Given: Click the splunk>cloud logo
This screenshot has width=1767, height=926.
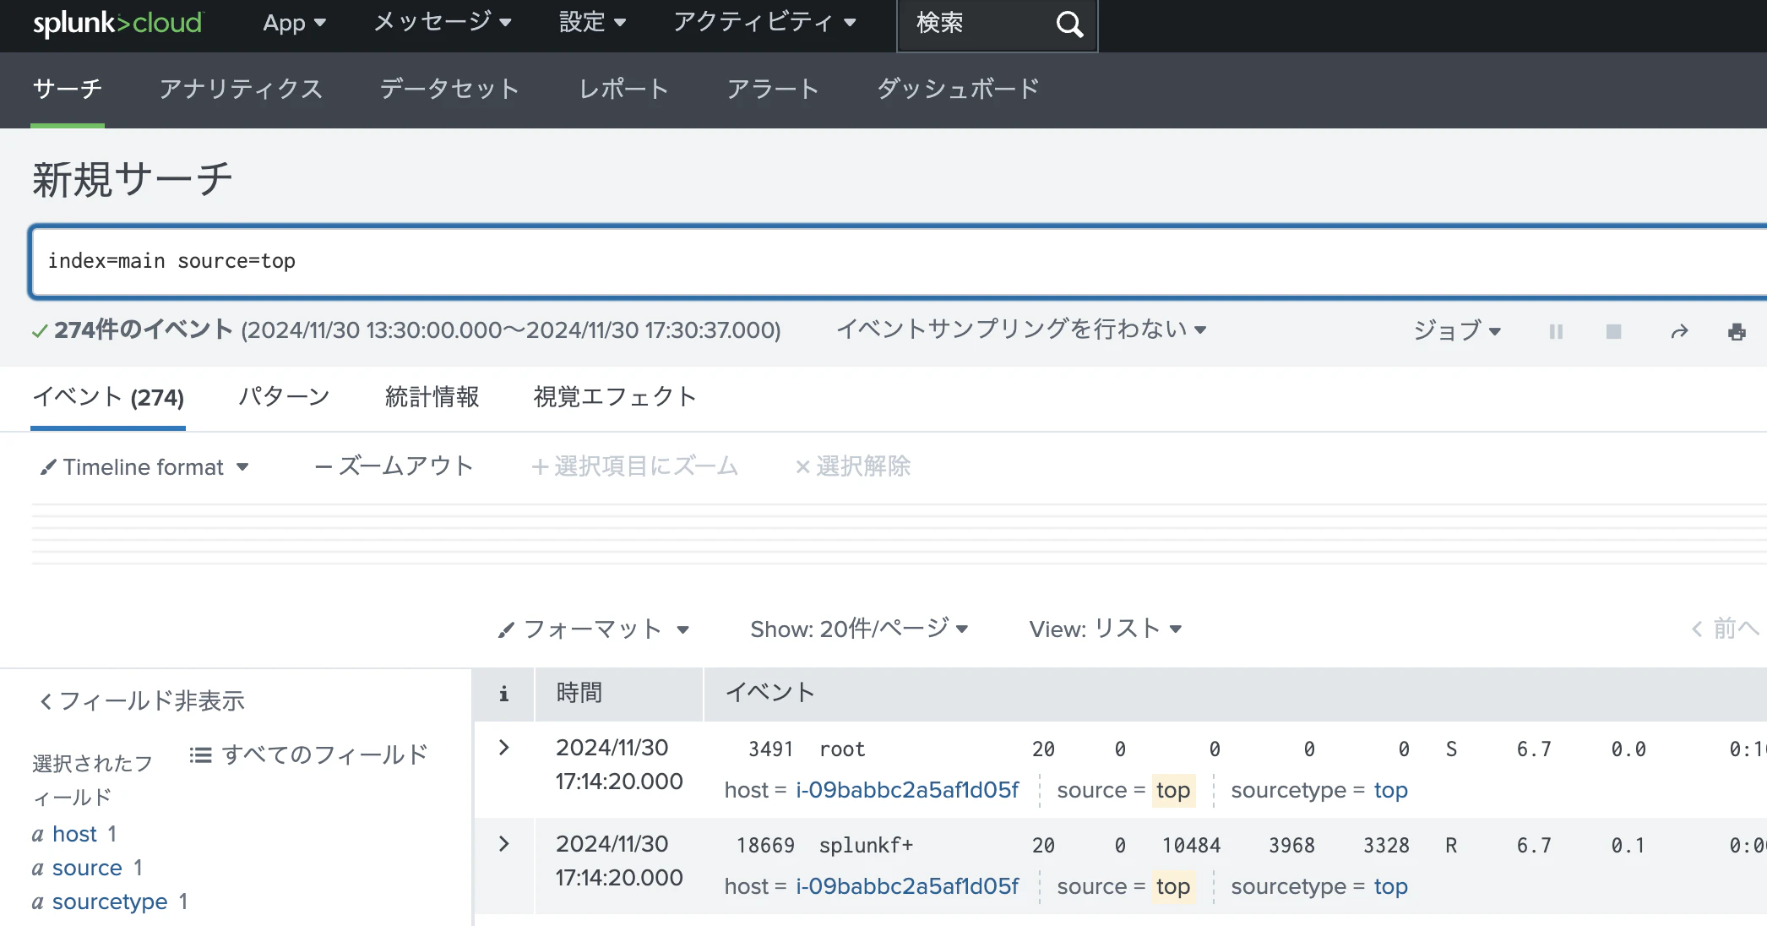Looking at the screenshot, I should point(118,23).
